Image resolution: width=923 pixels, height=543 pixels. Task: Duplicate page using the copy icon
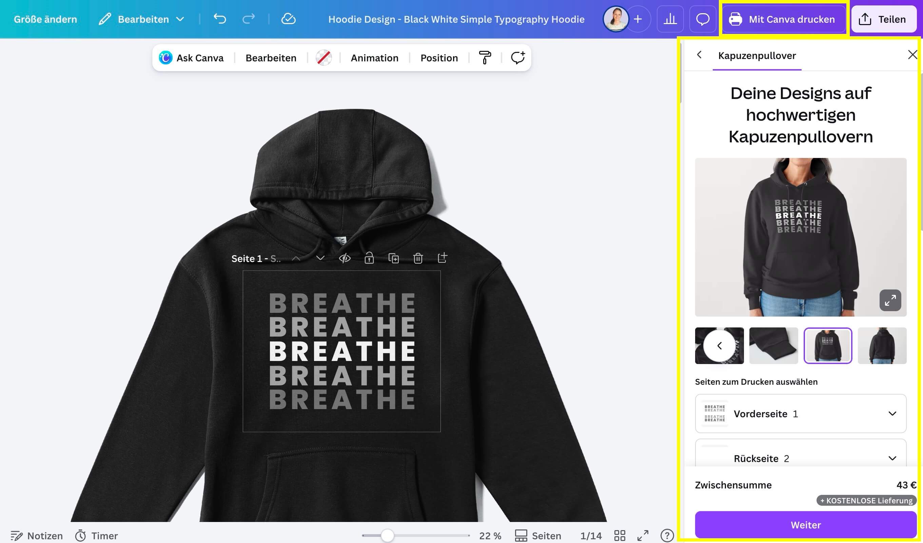393,258
